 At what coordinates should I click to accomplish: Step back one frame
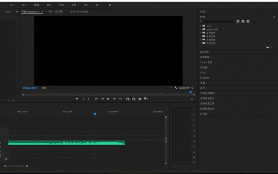pos(102,99)
